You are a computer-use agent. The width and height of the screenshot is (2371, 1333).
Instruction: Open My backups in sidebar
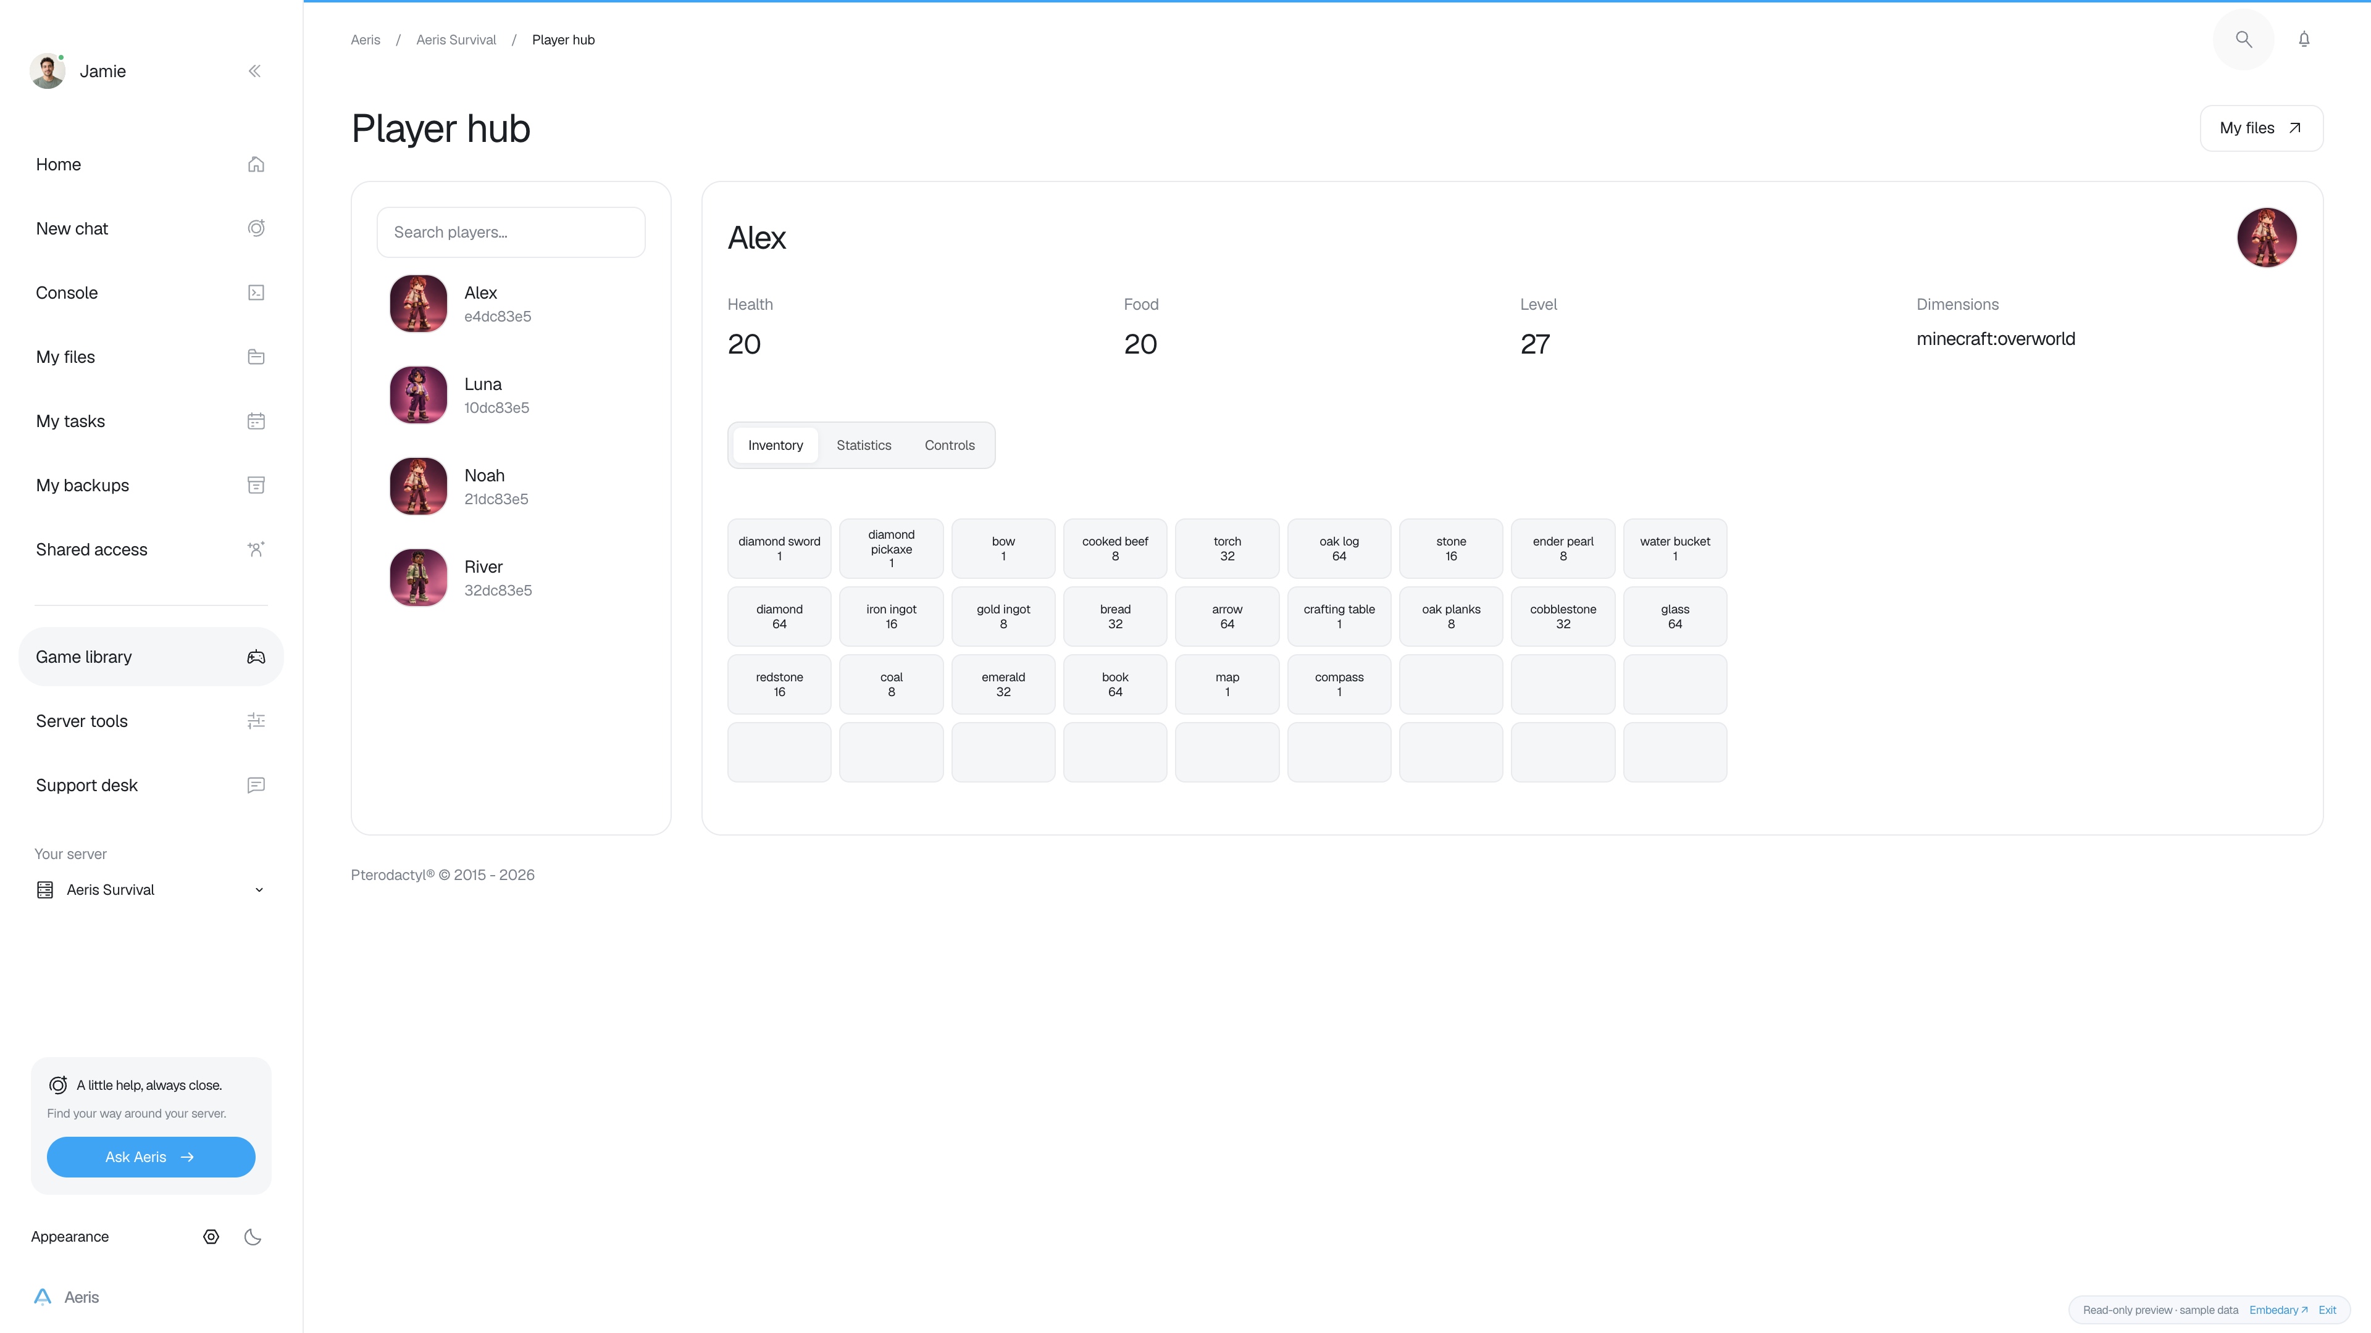pos(151,485)
